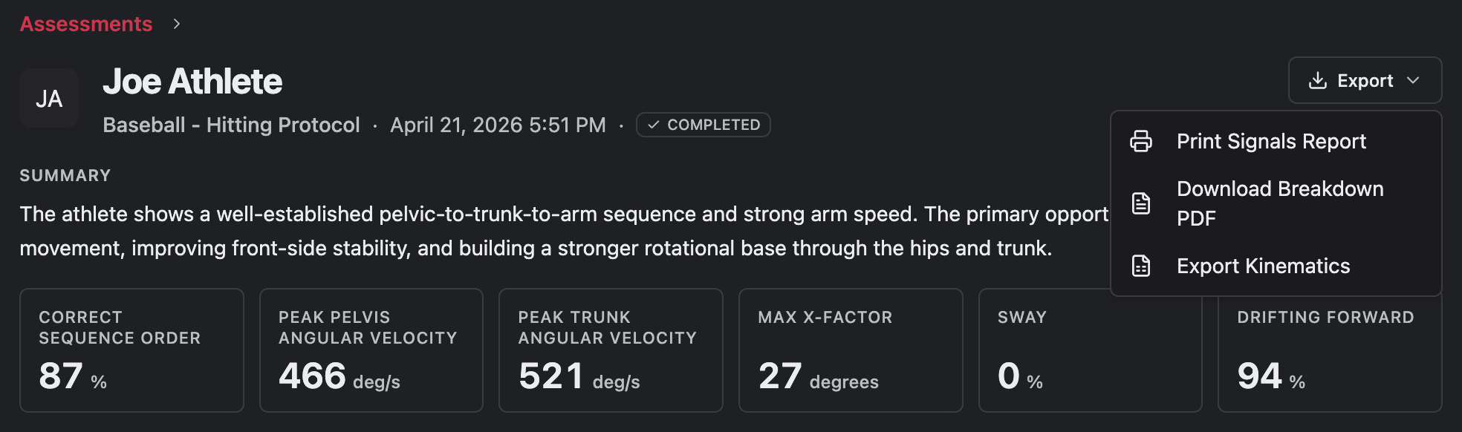
Task: Click the checkmark icon in COMPLETED badge
Action: (653, 125)
